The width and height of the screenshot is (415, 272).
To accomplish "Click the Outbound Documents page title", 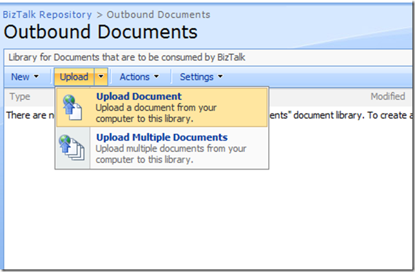I will pyautogui.click(x=101, y=32).
